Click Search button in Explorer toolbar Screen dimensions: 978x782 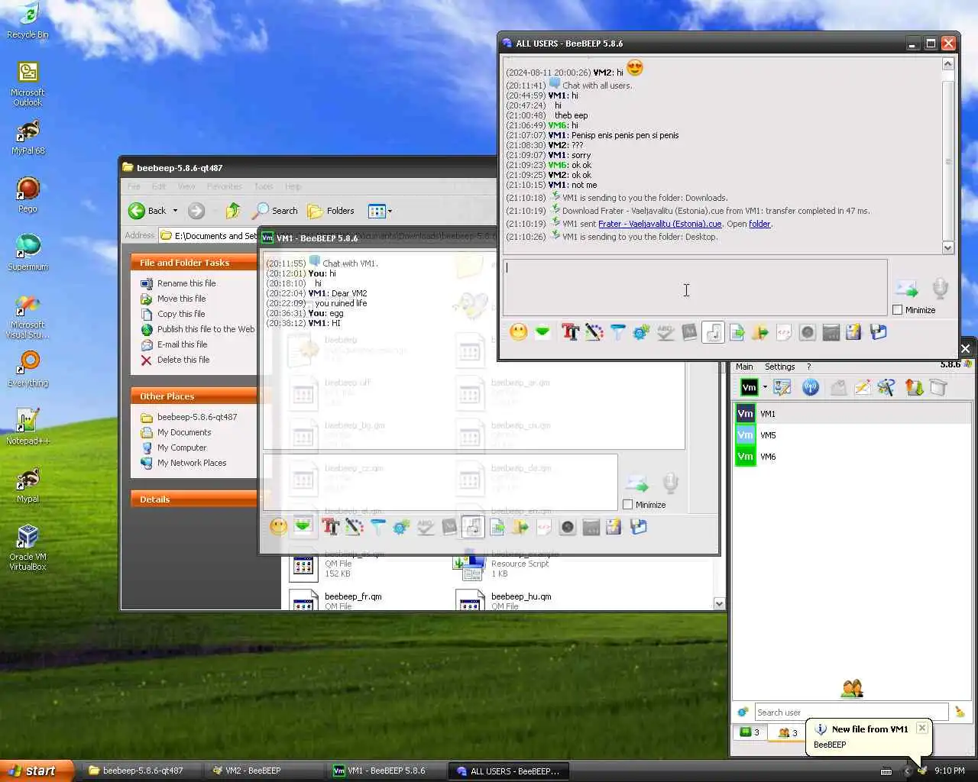pyautogui.click(x=275, y=211)
